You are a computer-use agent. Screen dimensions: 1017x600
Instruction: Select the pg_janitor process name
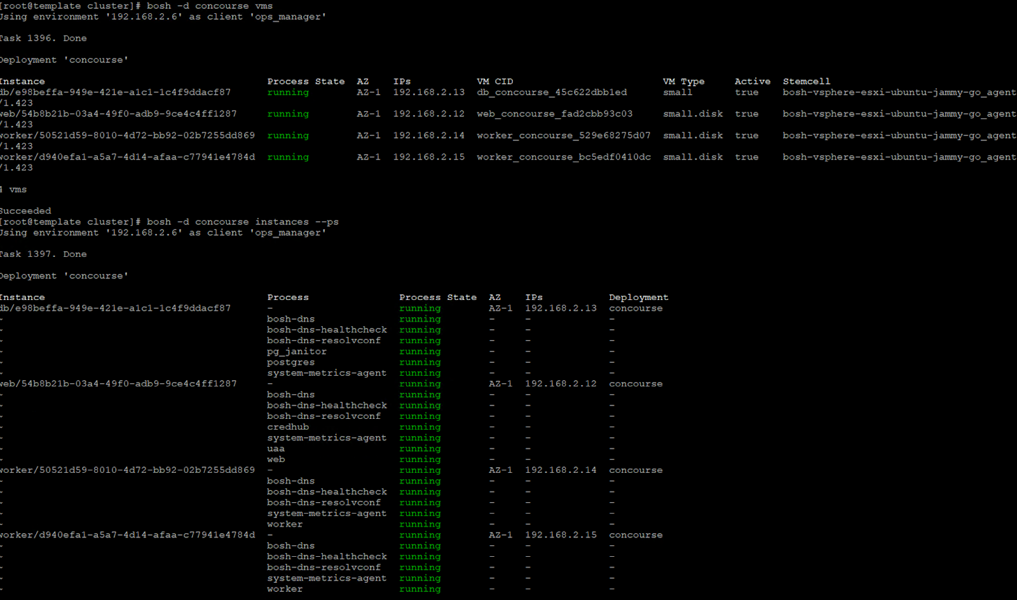[297, 351]
